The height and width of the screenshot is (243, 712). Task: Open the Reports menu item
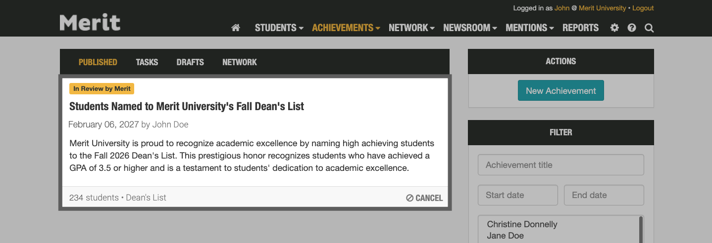tap(580, 28)
